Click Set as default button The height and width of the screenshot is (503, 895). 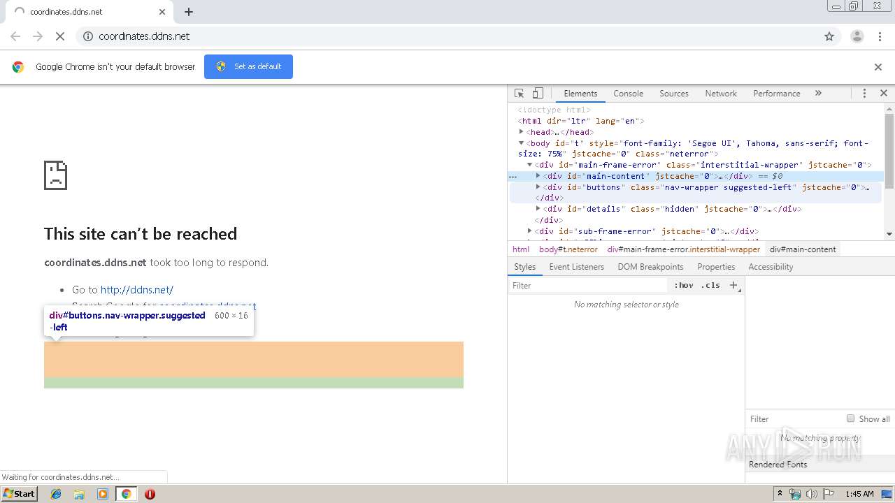coord(248,66)
